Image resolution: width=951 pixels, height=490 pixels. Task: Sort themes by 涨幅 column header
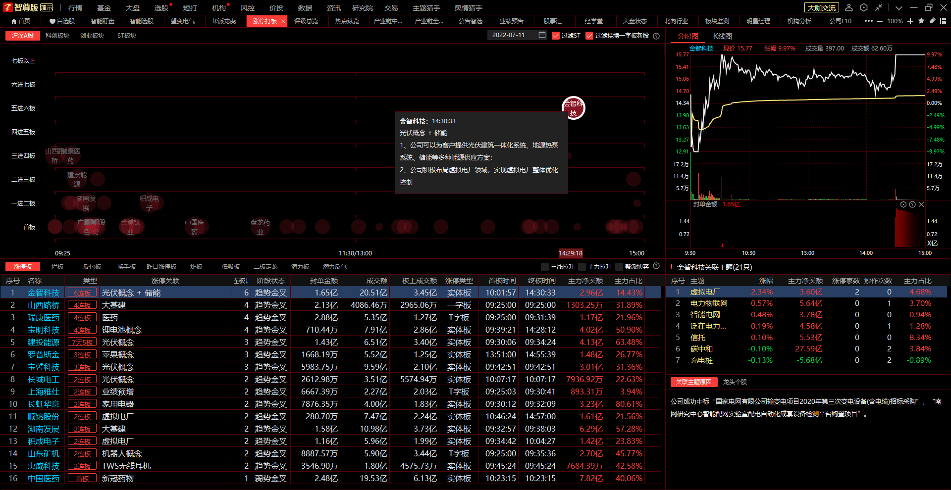[766, 281]
